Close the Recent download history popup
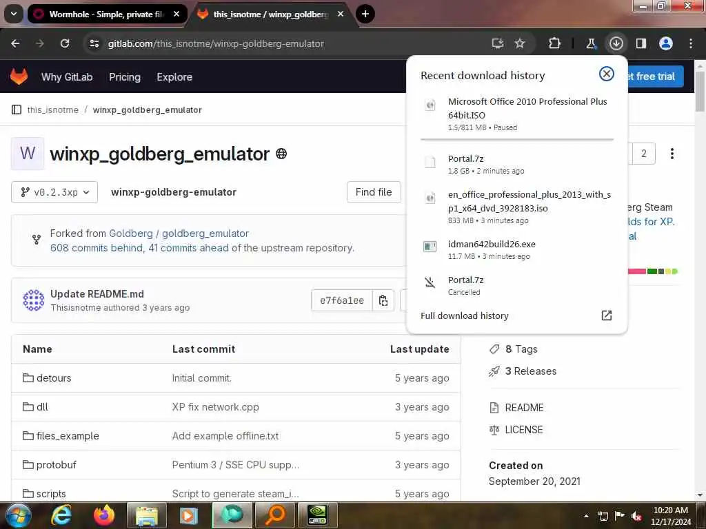706x529 pixels. (607, 74)
